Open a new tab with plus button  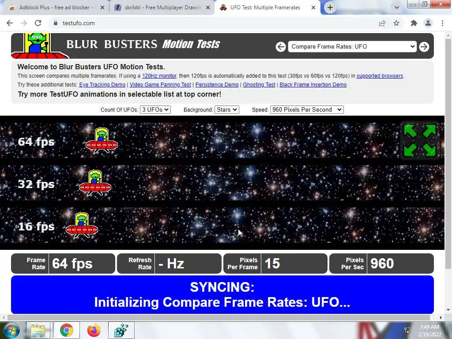pyautogui.click(x=330, y=8)
